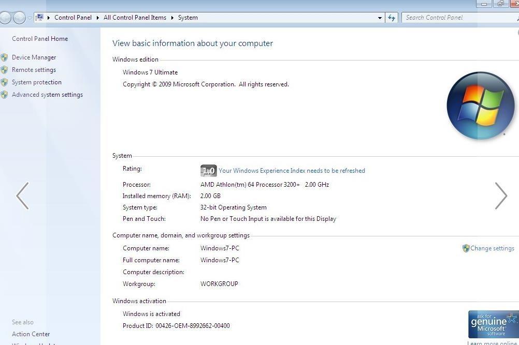The image size is (519, 345).
Task: Click shield icon beside System protection
Action: (x=4, y=82)
